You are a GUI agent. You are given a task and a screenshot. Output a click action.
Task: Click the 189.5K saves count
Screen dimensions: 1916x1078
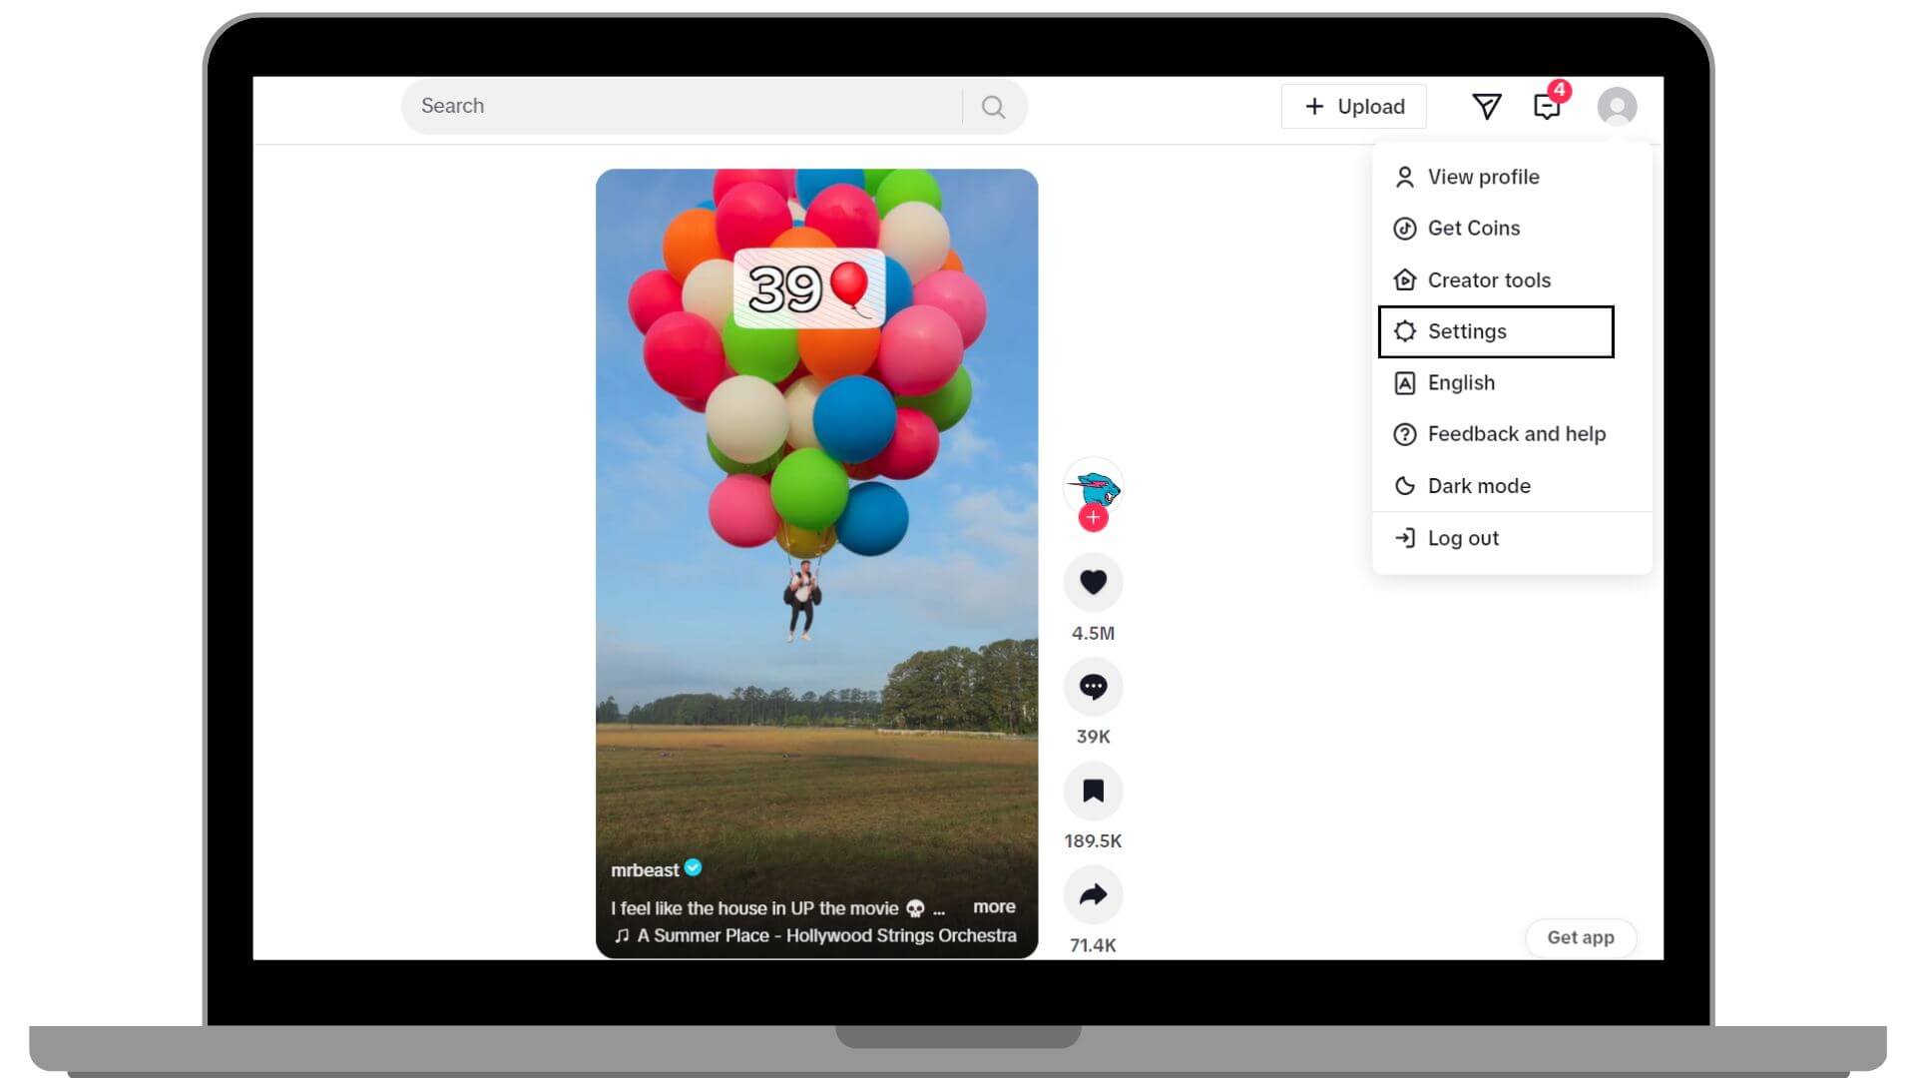(1094, 840)
